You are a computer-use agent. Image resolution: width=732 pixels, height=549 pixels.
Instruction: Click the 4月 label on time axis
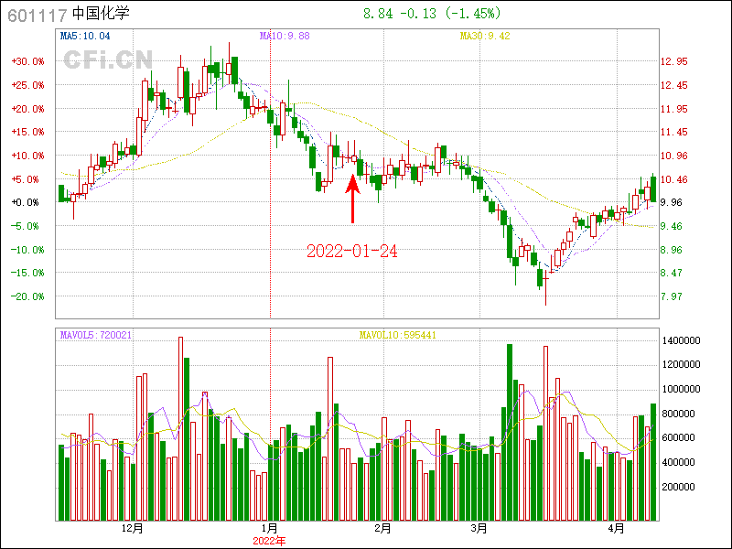click(x=617, y=528)
